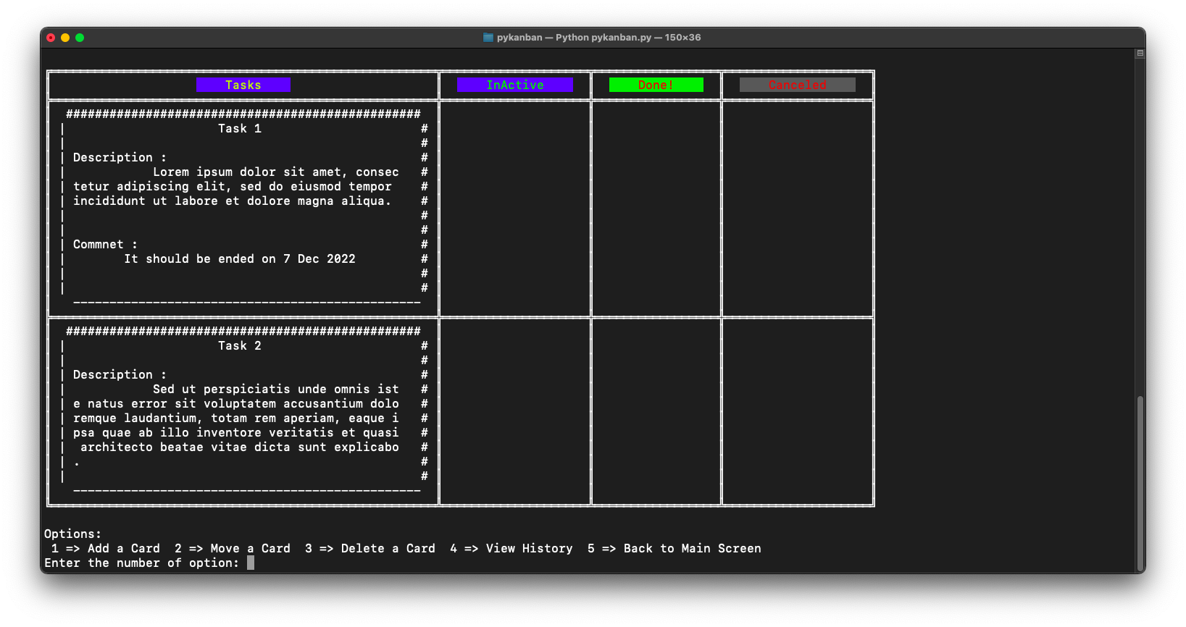Screen dimensions: 1186x627
Task: Click the '3 => Delete a Card' option
Action: pyautogui.click(x=370, y=549)
